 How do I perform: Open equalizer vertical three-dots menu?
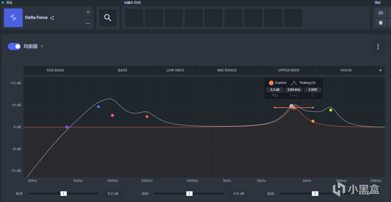click(x=378, y=47)
